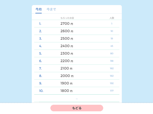Click the people count 45

coord(112,46)
